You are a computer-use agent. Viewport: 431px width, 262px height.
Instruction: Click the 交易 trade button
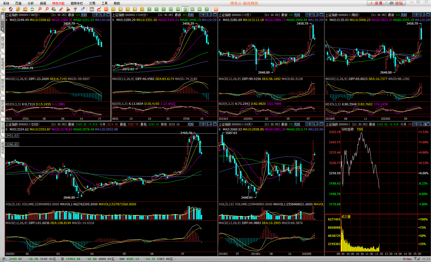coord(376,3)
